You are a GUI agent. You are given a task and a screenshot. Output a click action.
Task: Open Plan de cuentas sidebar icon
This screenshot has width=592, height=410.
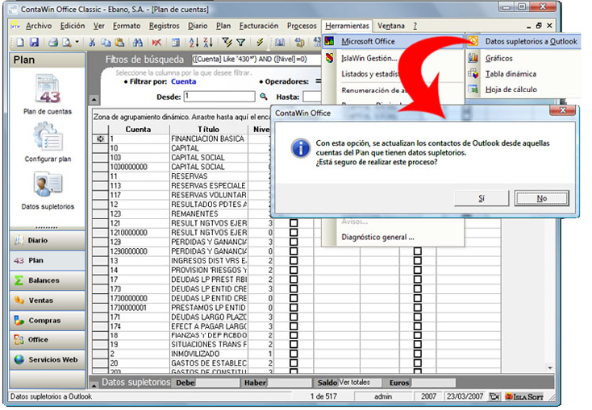pos(48,89)
